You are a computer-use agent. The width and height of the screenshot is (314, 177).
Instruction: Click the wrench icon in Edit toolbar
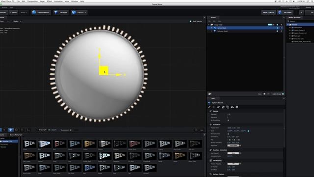point(209,107)
